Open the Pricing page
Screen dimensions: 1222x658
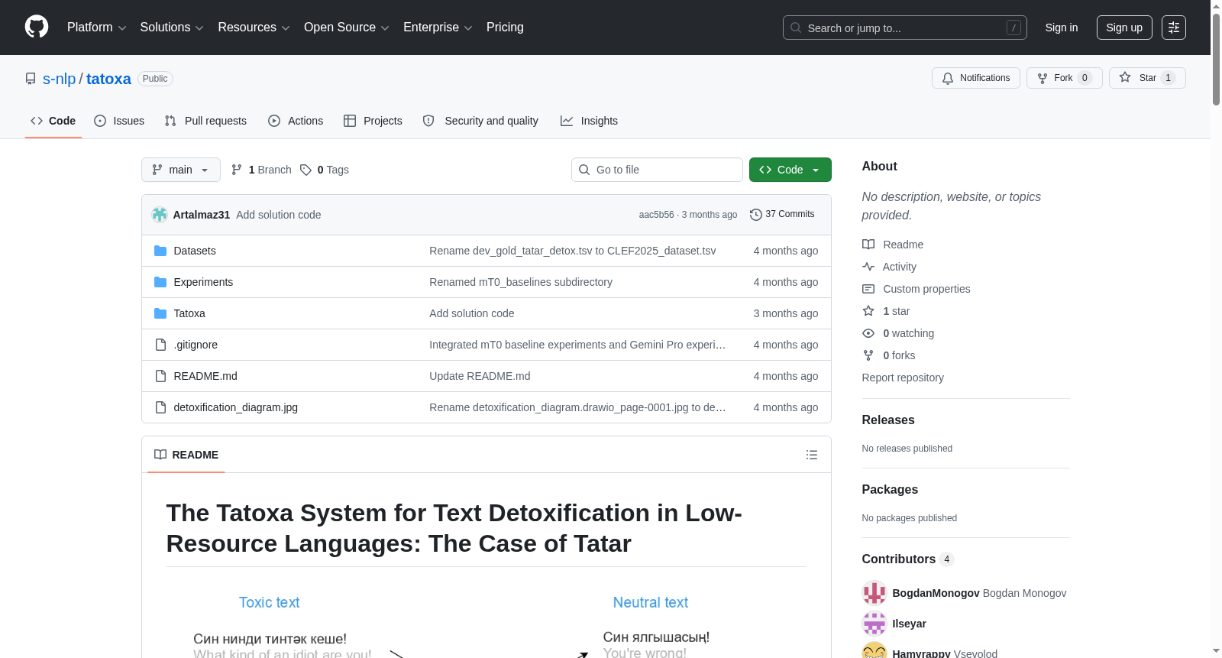[505, 28]
